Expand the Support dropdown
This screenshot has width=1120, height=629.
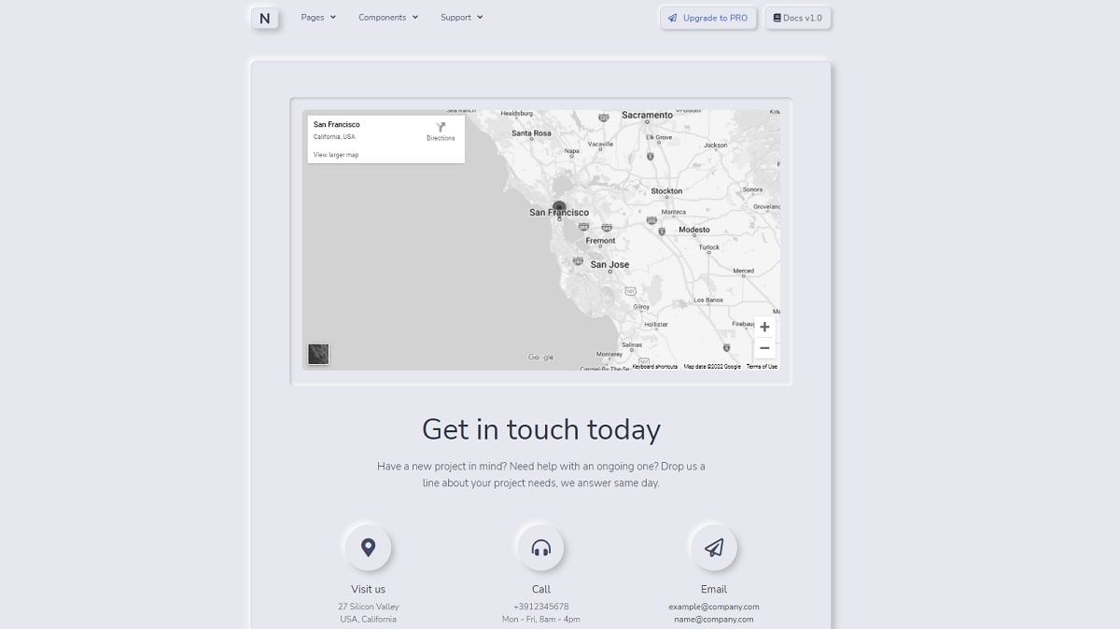(461, 17)
